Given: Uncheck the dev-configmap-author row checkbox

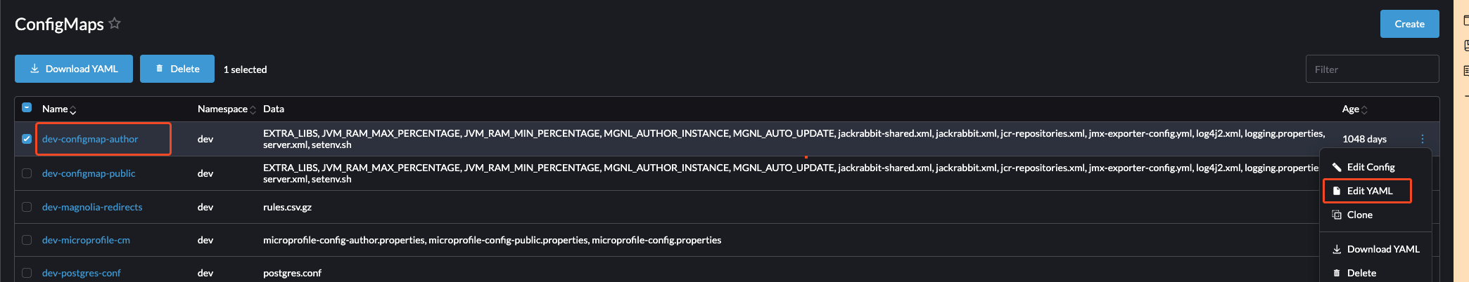Looking at the screenshot, I should [27, 139].
